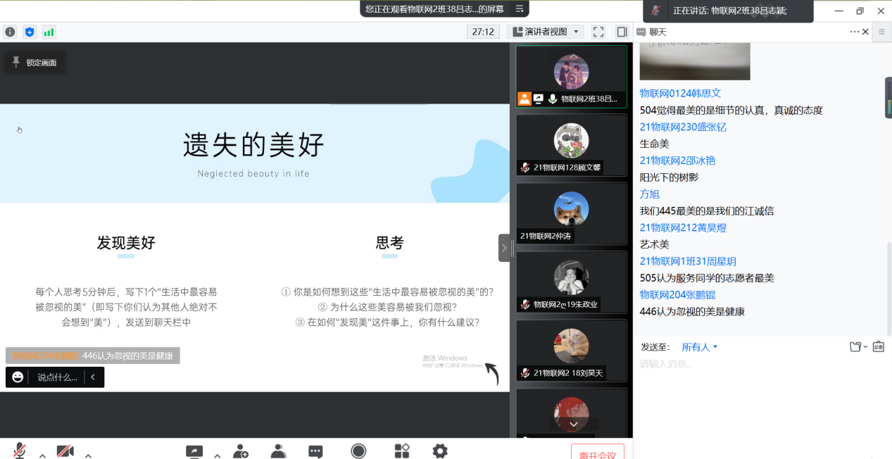Select 物联网2班38吕 speaker video tile
The width and height of the screenshot is (892, 459).
click(x=571, y=76)
